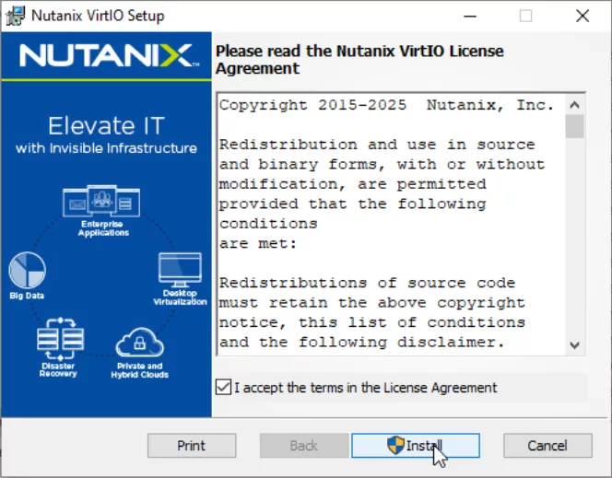
Task: Click the Private and Hybrid Clouds icon
Action: click(x=140, y=343)
